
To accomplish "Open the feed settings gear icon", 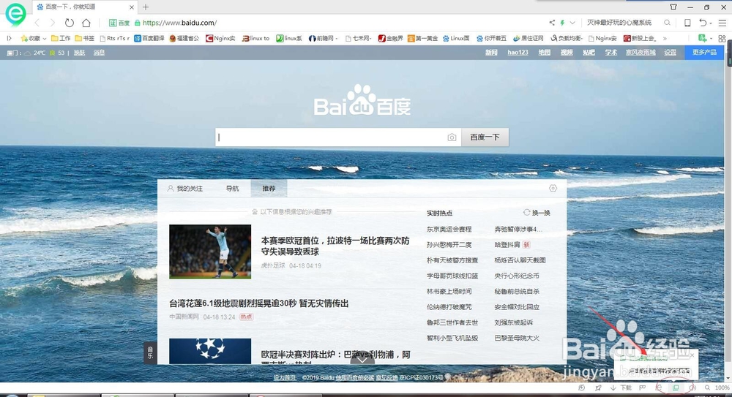I will [x=553, y=189].
